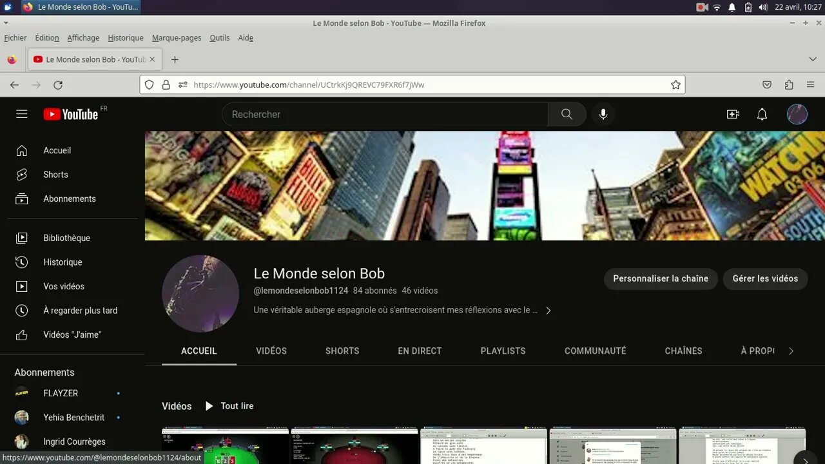Open the Édition menu
The width and height of the screenshot is (825, 464).
coord(47,38)
